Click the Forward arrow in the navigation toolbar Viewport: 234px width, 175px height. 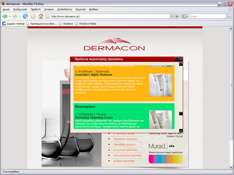click(x=15, y=16)
